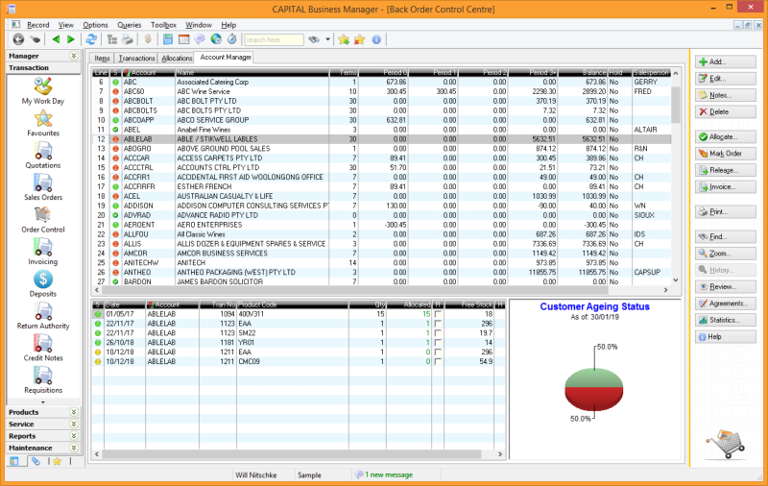Click in the 'search here' field
768x486 pixels.
click(x=274, y=39)
